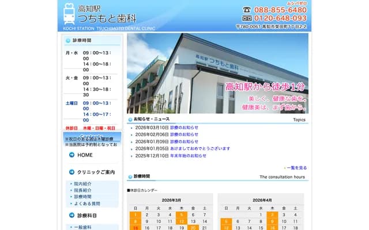Click the 休診日 closed-days label
The width and height of the screenshot is (369, 230).
click(x=71, y=128)
